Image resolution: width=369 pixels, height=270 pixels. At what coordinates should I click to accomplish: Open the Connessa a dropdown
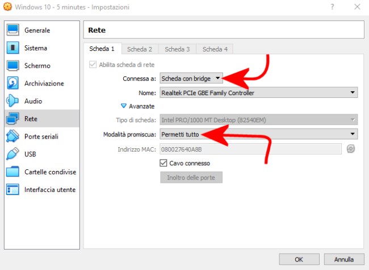pyautogui.click(x=191, y=78)
